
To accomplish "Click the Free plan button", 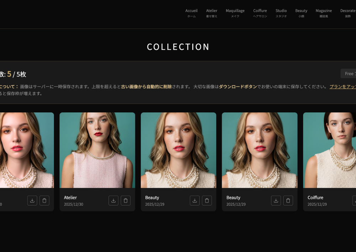I will 349,73.
